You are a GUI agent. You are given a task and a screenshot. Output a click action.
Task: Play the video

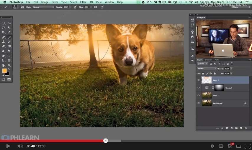[x=8, y=146]
